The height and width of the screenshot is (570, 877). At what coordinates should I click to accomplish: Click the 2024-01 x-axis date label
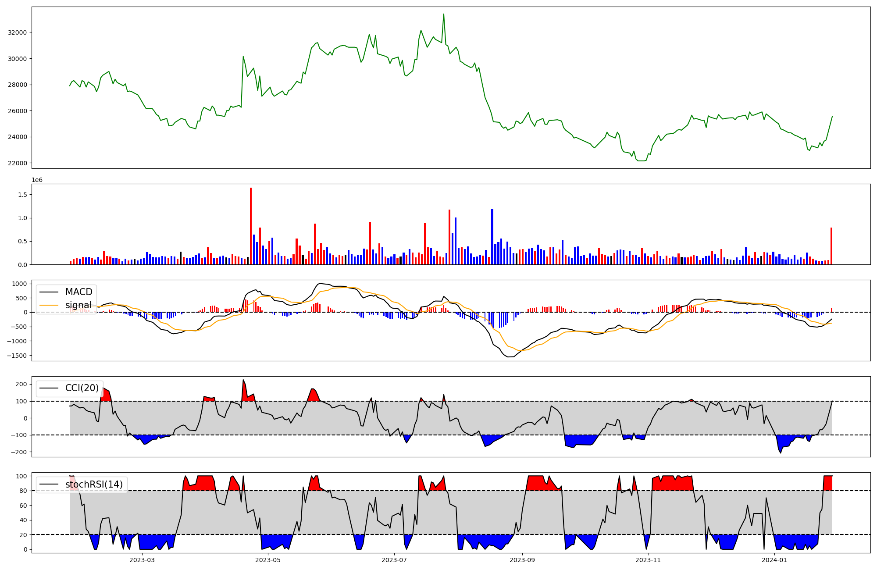[x=774, y=560]
